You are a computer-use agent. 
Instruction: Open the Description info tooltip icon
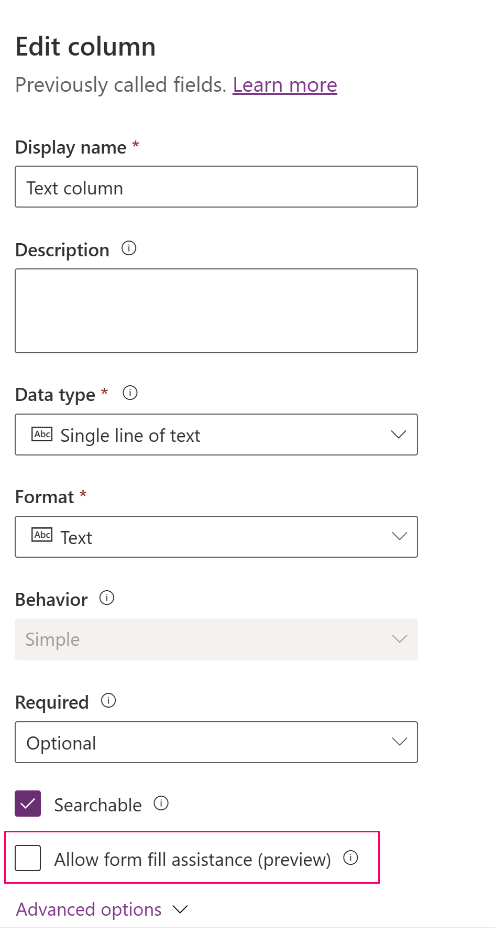[x=129, y=248]
